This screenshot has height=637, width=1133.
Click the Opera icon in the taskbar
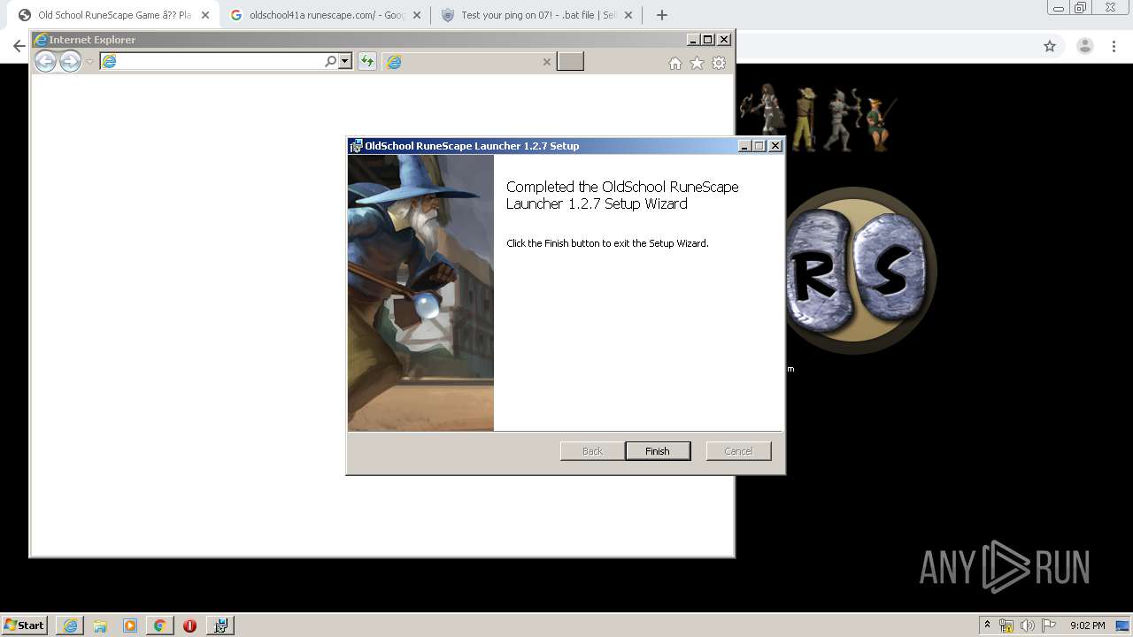coord(189,625)
